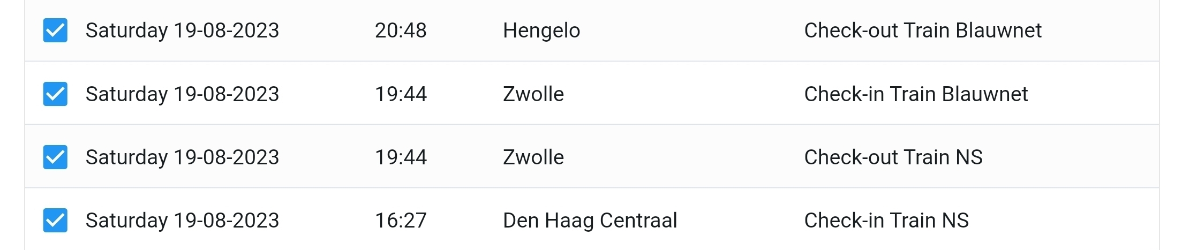Click the 19:44 time in the Blauwnet check-in row

point(401,94)
